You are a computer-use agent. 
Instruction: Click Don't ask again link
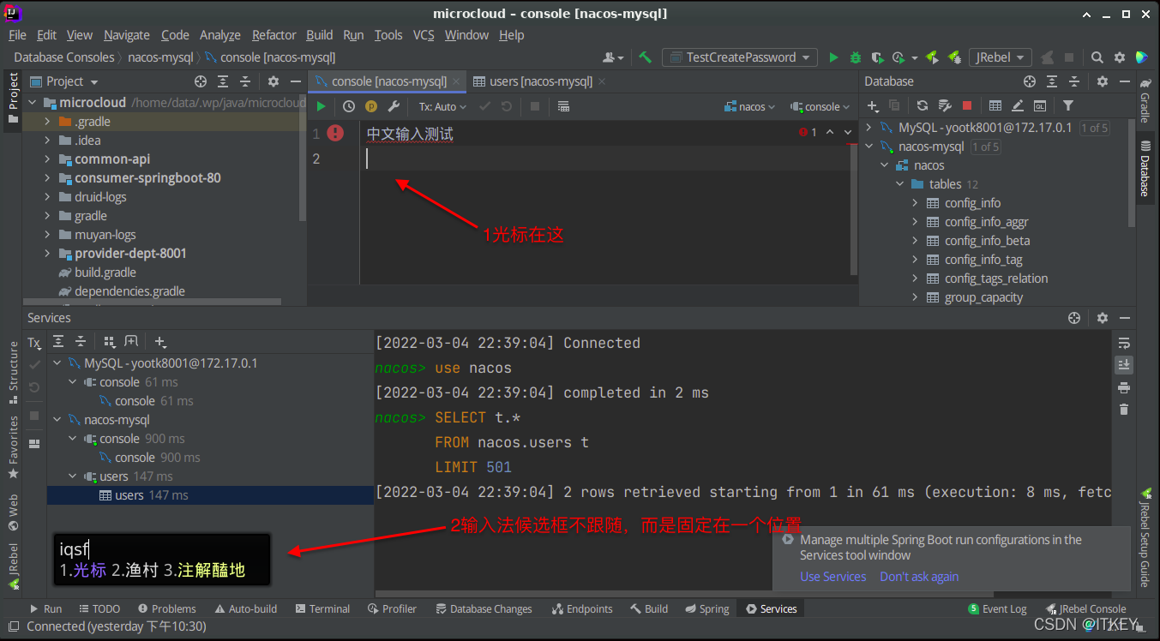click(x=919, y=577)
